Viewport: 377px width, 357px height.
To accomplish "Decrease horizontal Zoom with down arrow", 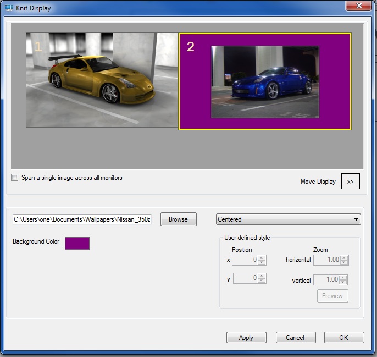I will pyautogui.click(x=344, y=262).
